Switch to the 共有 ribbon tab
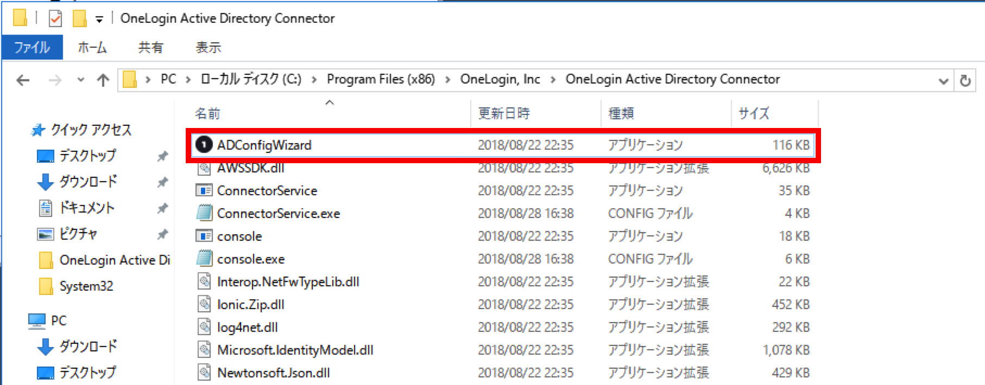The width and height of the screenshot is (985, 385). tap(150, 48)
